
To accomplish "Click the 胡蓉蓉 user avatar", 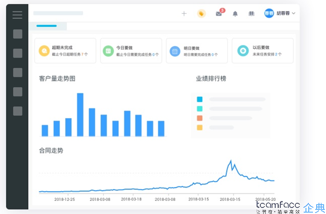I will (x=269, y=14).
